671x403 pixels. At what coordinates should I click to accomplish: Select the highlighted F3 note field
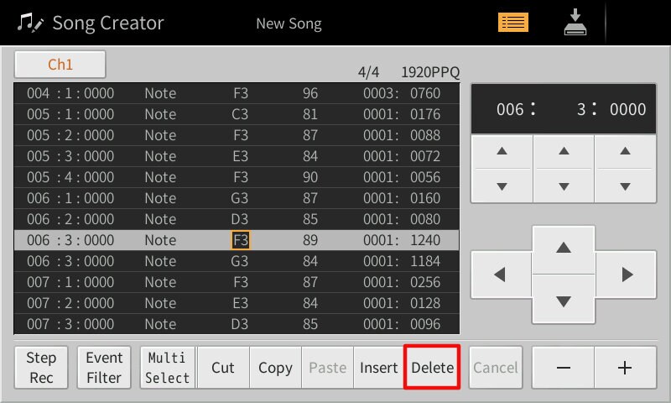pos(241,240)
